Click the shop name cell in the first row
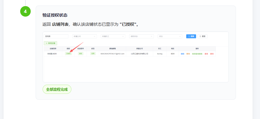 point(53,54)
